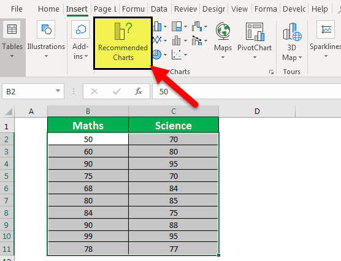Select the Maths cell with 68

click(88, 188)
